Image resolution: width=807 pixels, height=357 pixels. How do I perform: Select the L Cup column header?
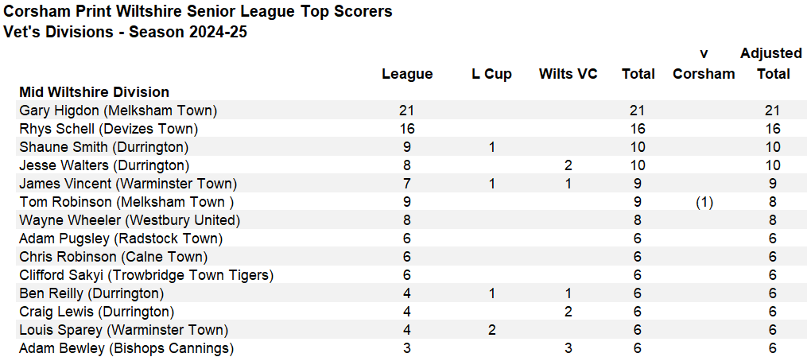click(491, 74)
